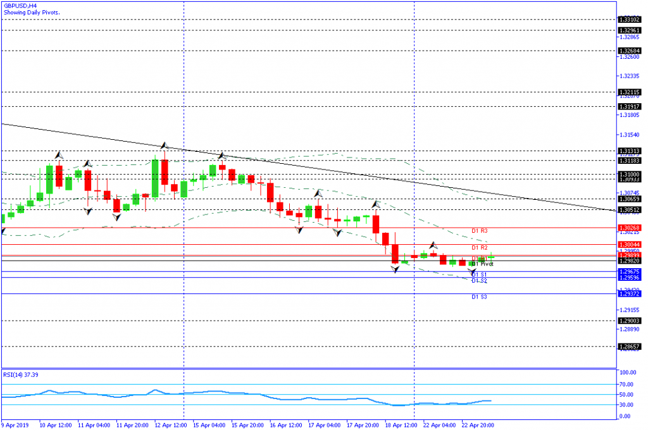The height and width of the screenshot is (432, 648).
Task: Click the 15 Apr 04:00 time axis label
Action: [x=209, y=426]
